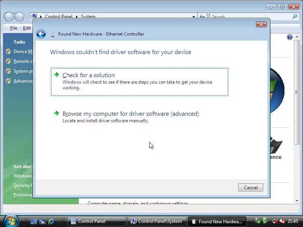This screenshot has height=227, width=303.
Task: Cancel the Found New Hardware wizard
Action: (x=250, y=187)
